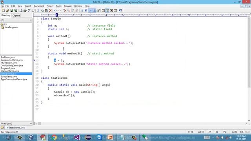Switch to the Cliptext tab

point(16,16)
